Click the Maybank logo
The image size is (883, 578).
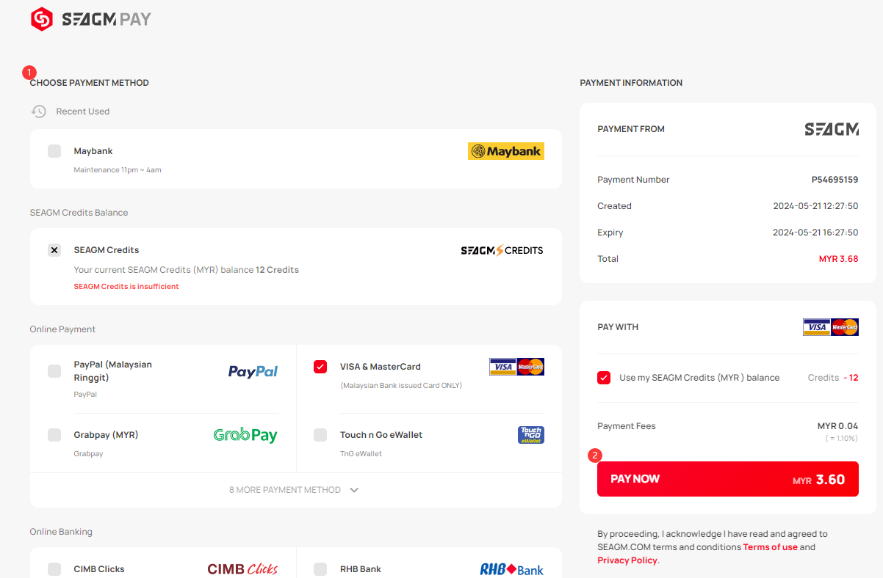coord(506,151)
